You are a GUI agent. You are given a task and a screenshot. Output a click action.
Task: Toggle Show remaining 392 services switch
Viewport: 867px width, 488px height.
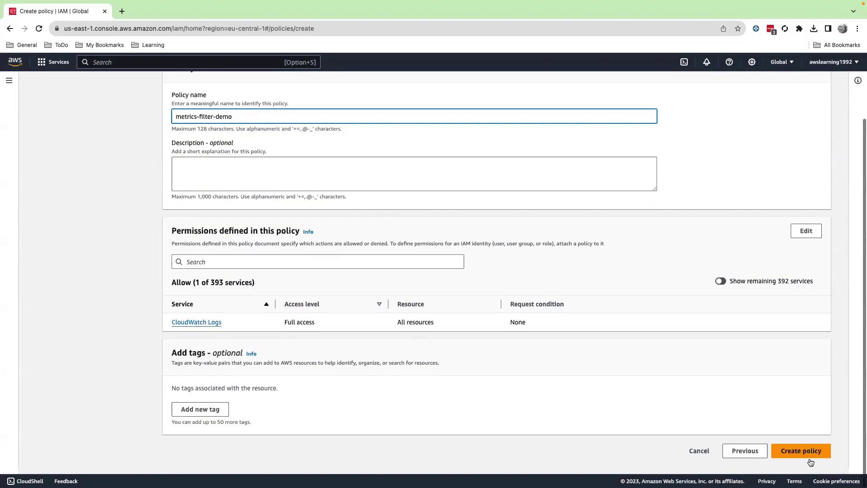720,281
